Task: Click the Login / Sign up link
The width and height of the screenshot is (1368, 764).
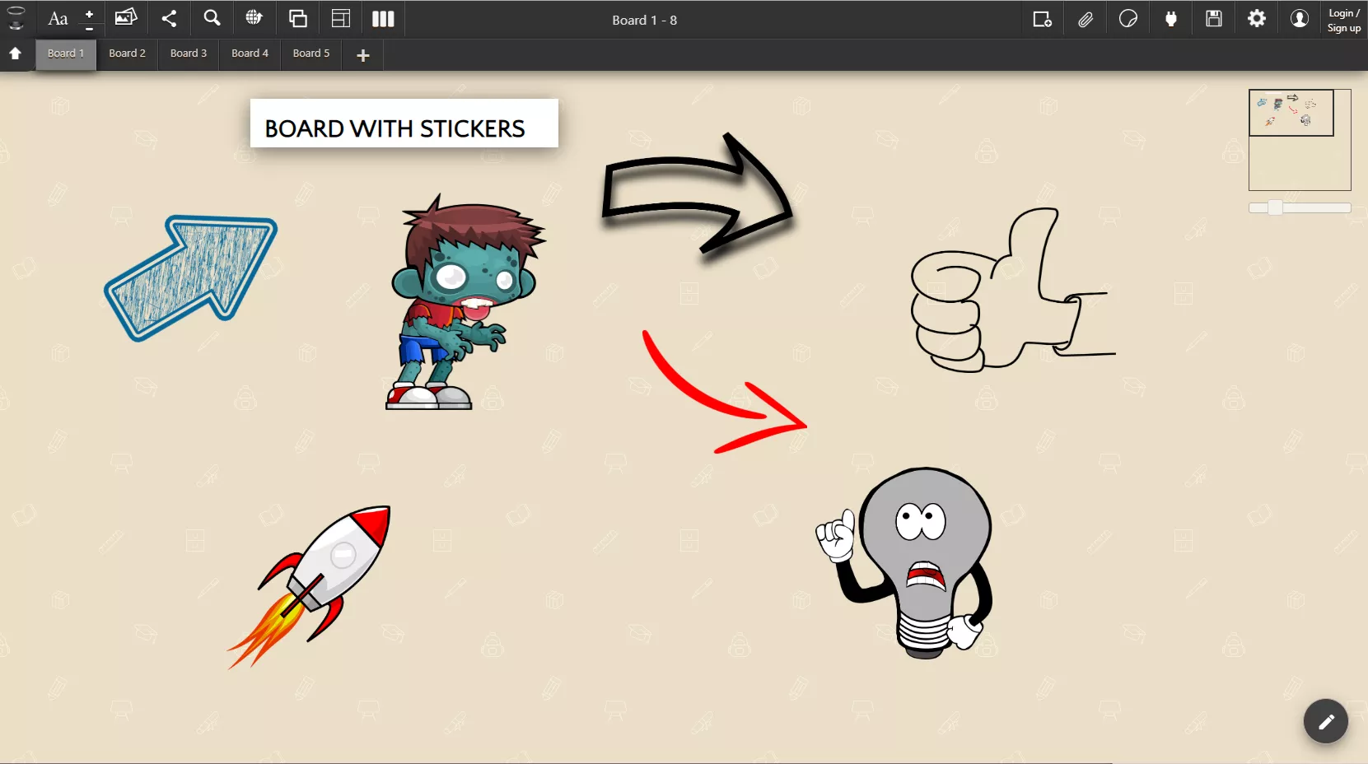Action: click(x=1344, y=21)
